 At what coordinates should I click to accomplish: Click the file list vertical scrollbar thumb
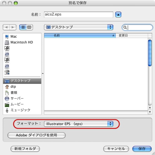[150, 53]
